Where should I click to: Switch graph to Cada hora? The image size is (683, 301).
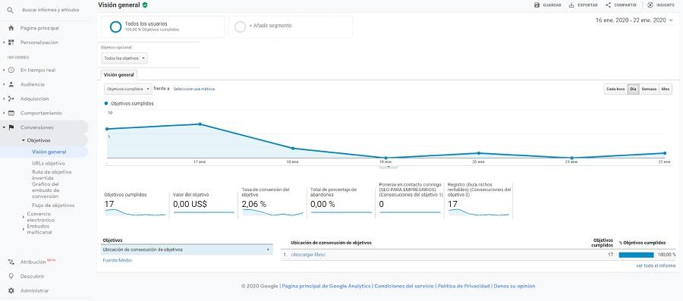(x=615, y=89)
